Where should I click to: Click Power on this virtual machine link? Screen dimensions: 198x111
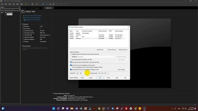tap(33, 16)
